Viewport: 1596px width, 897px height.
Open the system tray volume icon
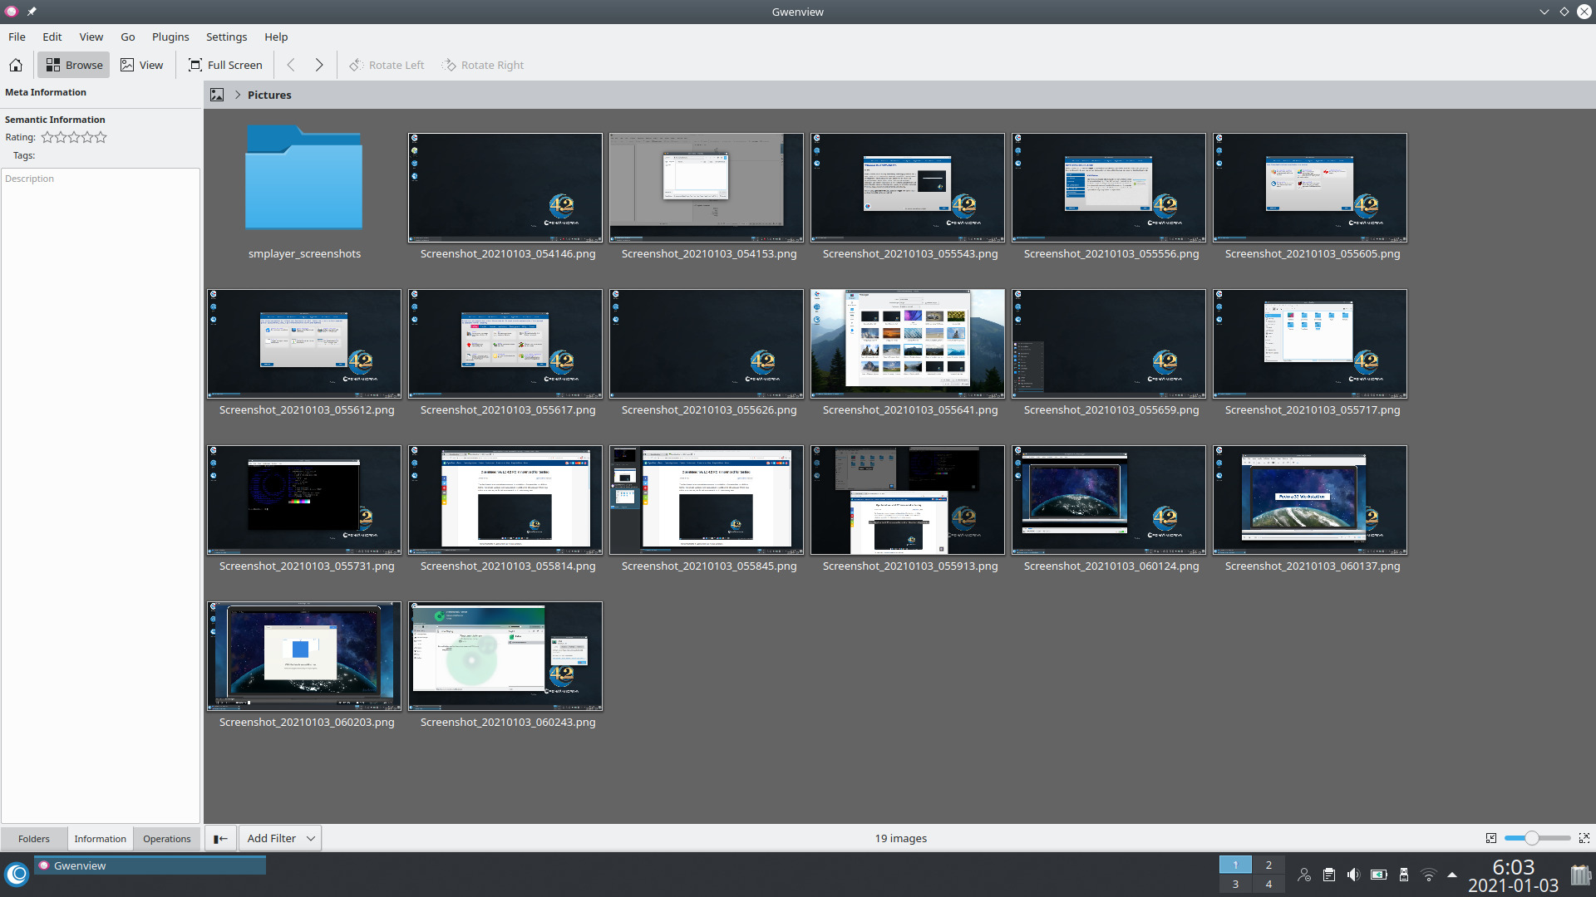(x=1354, y=874)
